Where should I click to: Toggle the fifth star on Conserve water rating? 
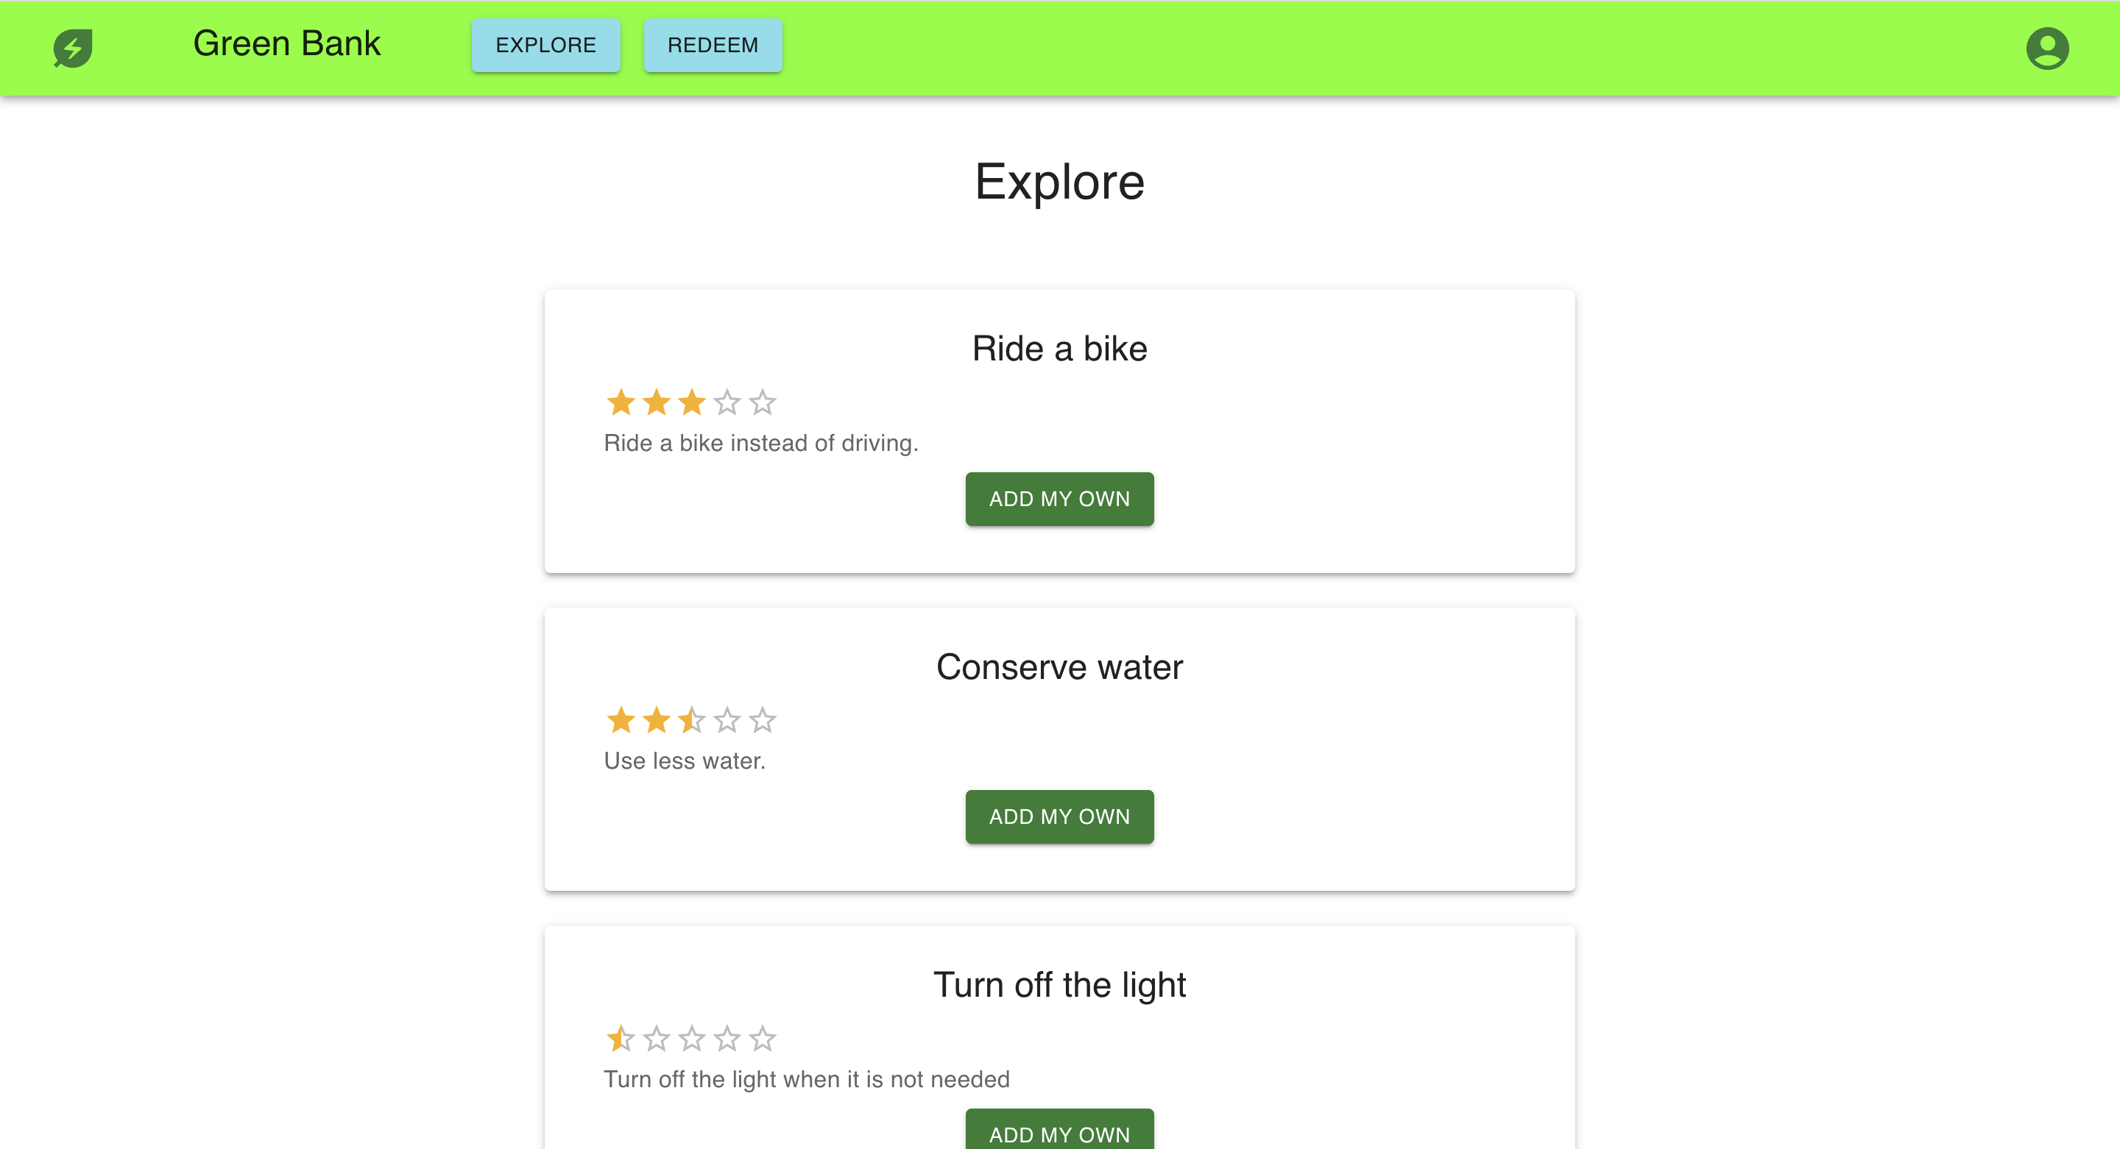click(x=763, y=720)
